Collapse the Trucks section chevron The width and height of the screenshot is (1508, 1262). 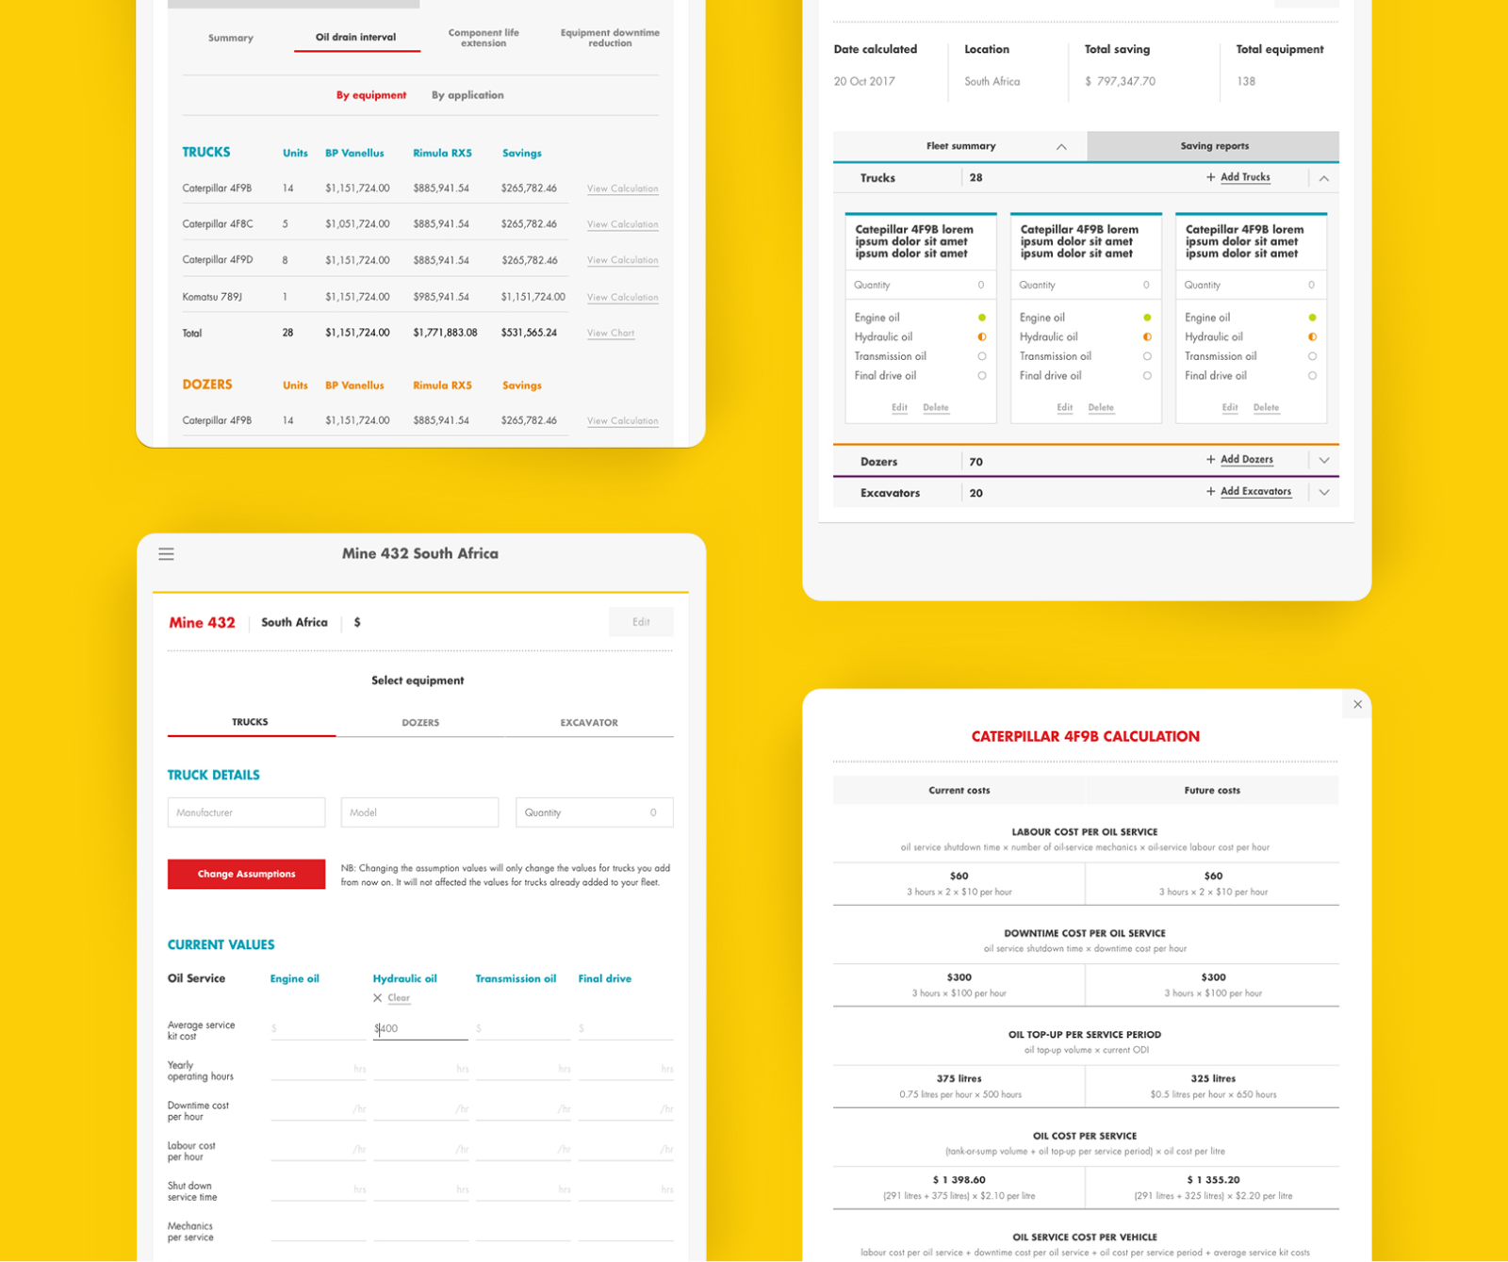1323,178
